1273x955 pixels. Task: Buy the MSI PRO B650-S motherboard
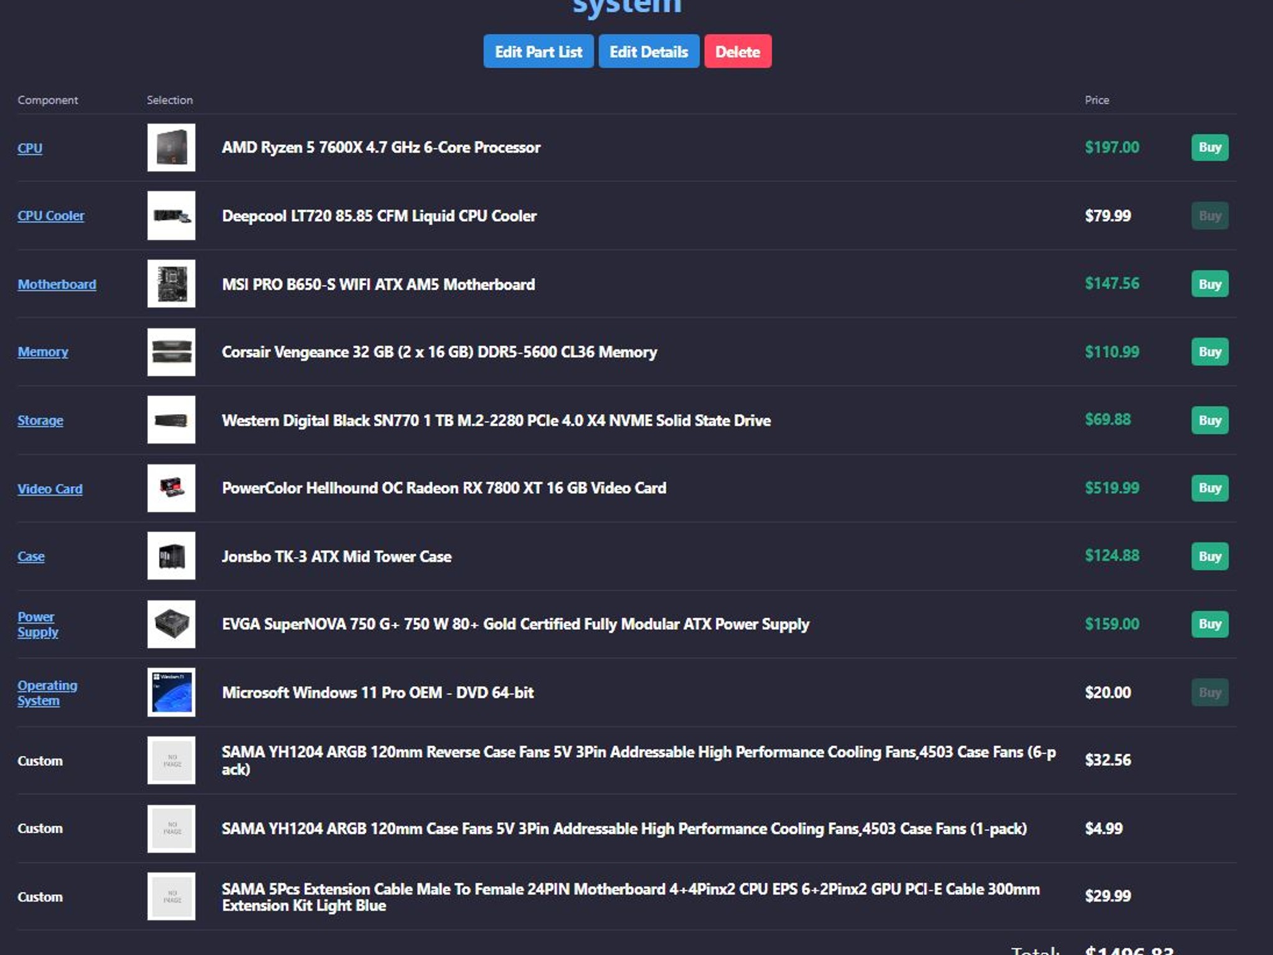[1210, 284]
